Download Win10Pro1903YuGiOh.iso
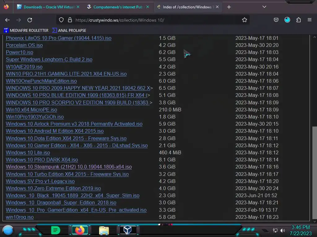This screenshot has width=317, height=237. click(35, 117)
